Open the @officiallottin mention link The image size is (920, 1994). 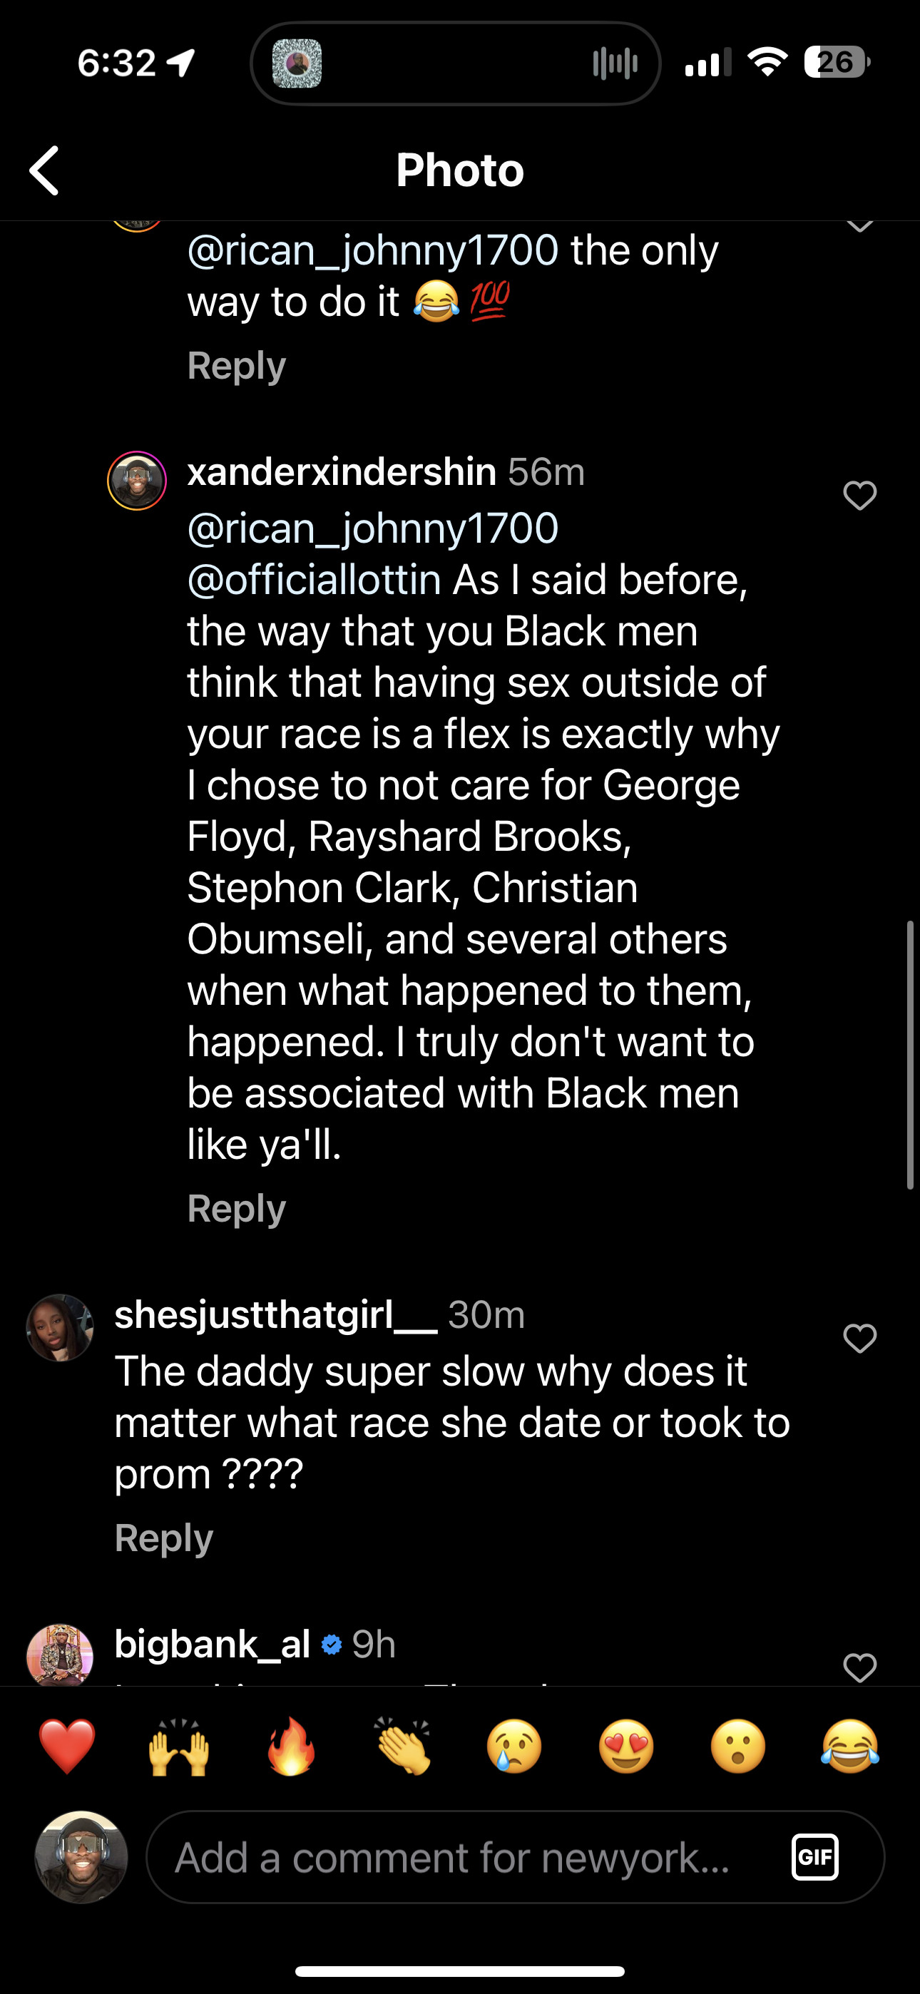[x=314, y=580]
